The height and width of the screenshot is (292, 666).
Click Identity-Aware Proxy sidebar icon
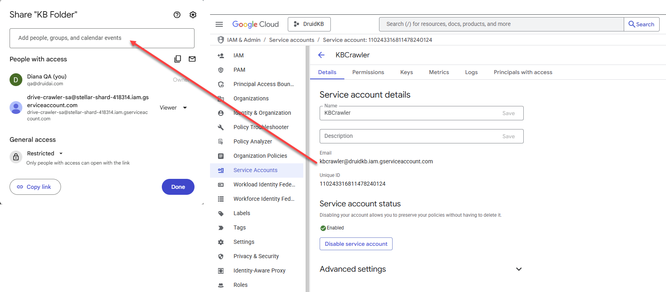(221, 271)
